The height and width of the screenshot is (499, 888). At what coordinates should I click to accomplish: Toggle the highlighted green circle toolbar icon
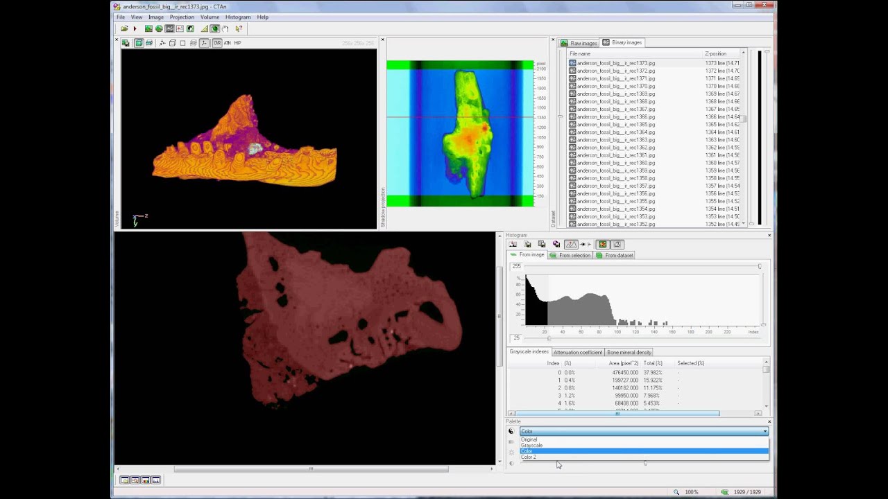click(215, 28)
